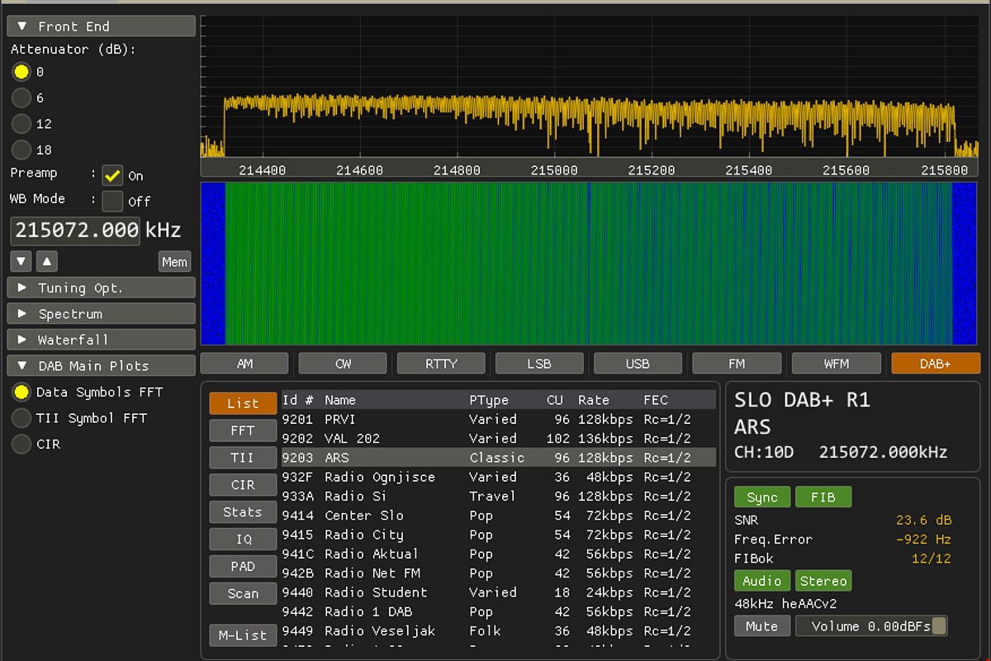991x661 pixels.
Task: Expand the Tuning Opt. section
Action: click(x=101, y=288)
